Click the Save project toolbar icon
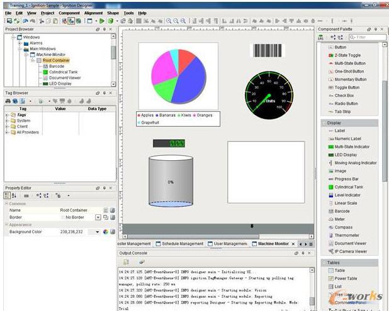389x311 pixels. (9, 21)
